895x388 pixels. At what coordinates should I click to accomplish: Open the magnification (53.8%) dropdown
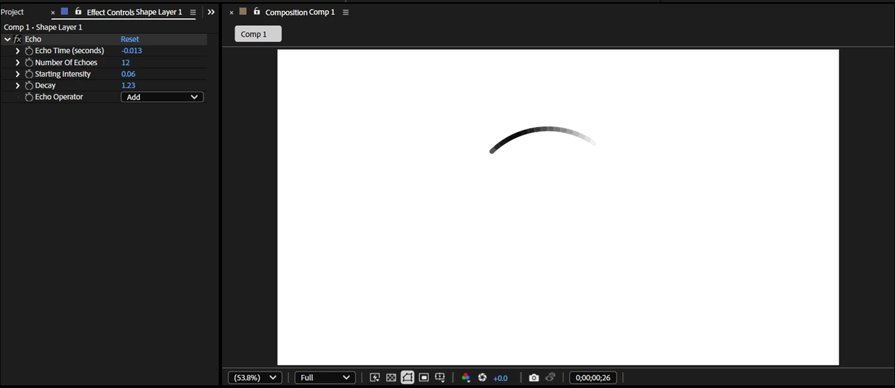(255, 378)
